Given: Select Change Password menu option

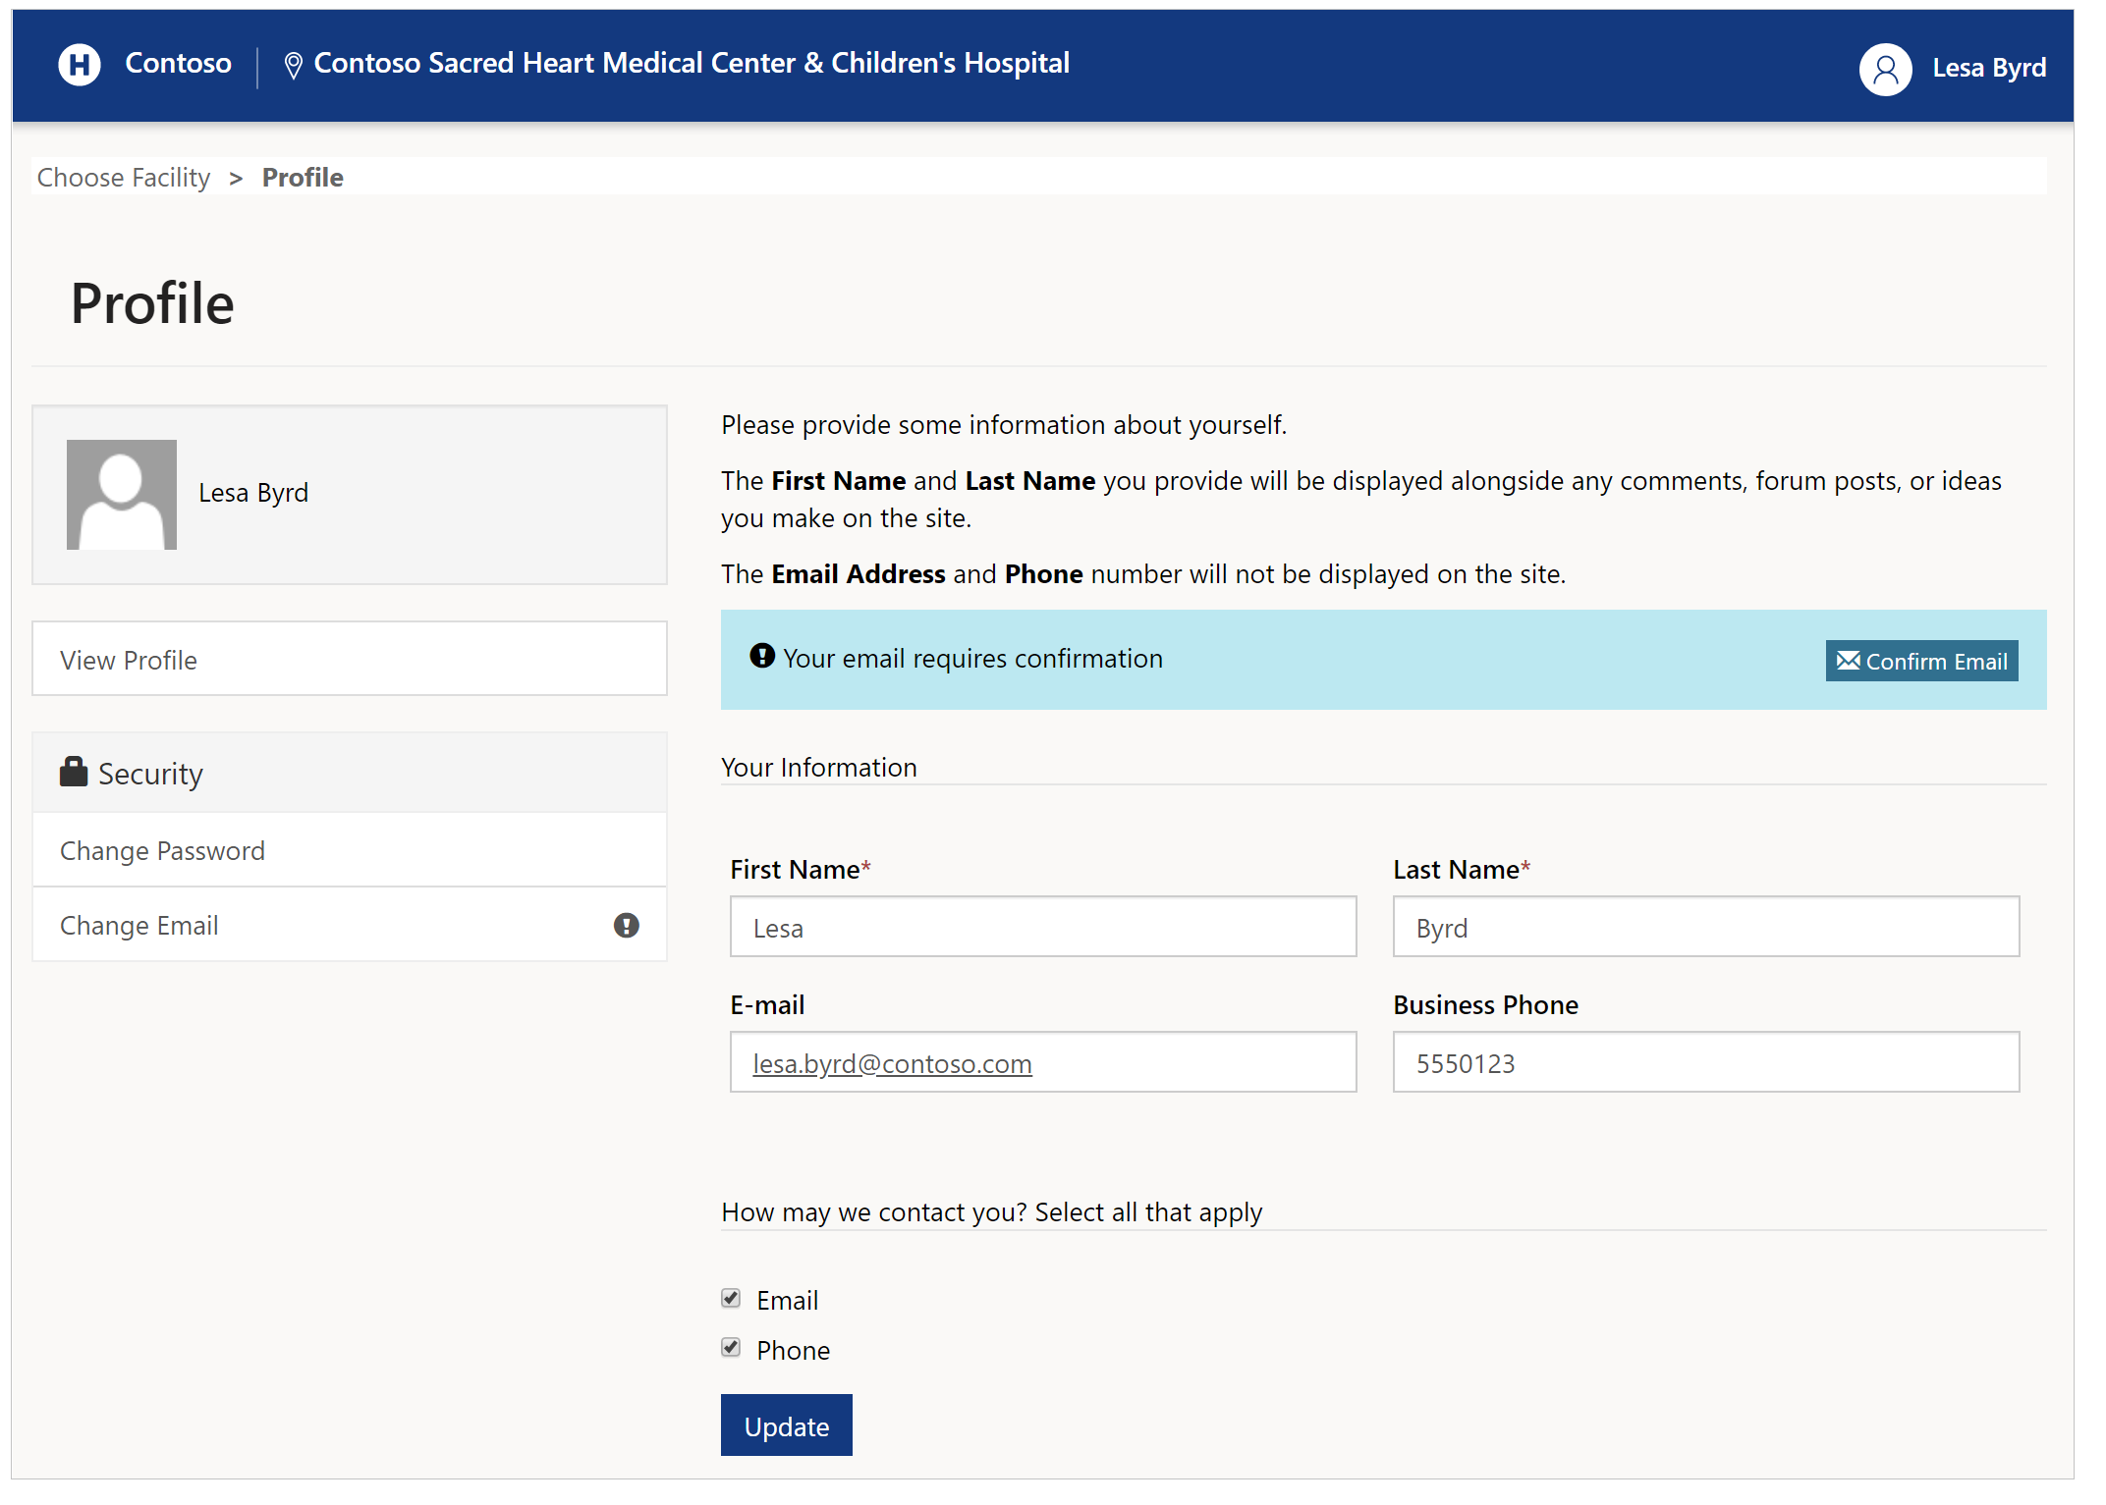Looking at the screenshot, I should click(163, 848).
